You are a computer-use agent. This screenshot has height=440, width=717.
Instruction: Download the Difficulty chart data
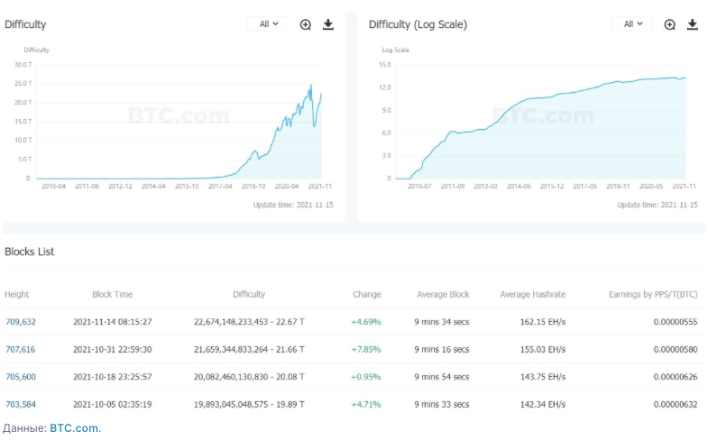pyautogui.click(x=328, y=24)
